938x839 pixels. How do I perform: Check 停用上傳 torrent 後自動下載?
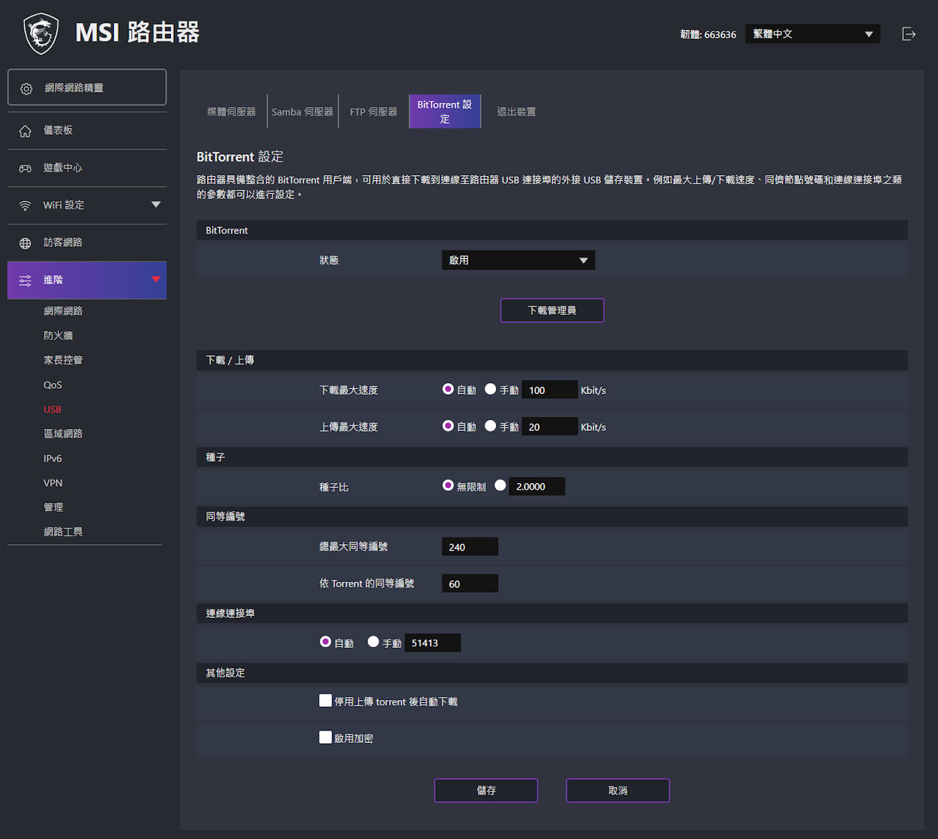coord(325,701)
